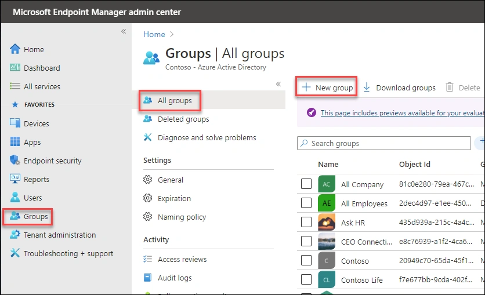The height and width of the screenshot is (295, 485).
Task: Check the All Employees group checkbox
Action: [x=306, y=203]
